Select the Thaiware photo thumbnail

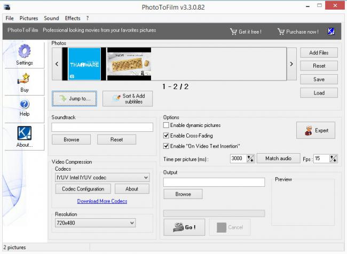coord(84,64)
